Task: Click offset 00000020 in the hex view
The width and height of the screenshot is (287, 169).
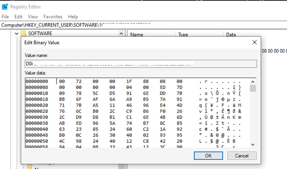Action: [x=37, y=105]
